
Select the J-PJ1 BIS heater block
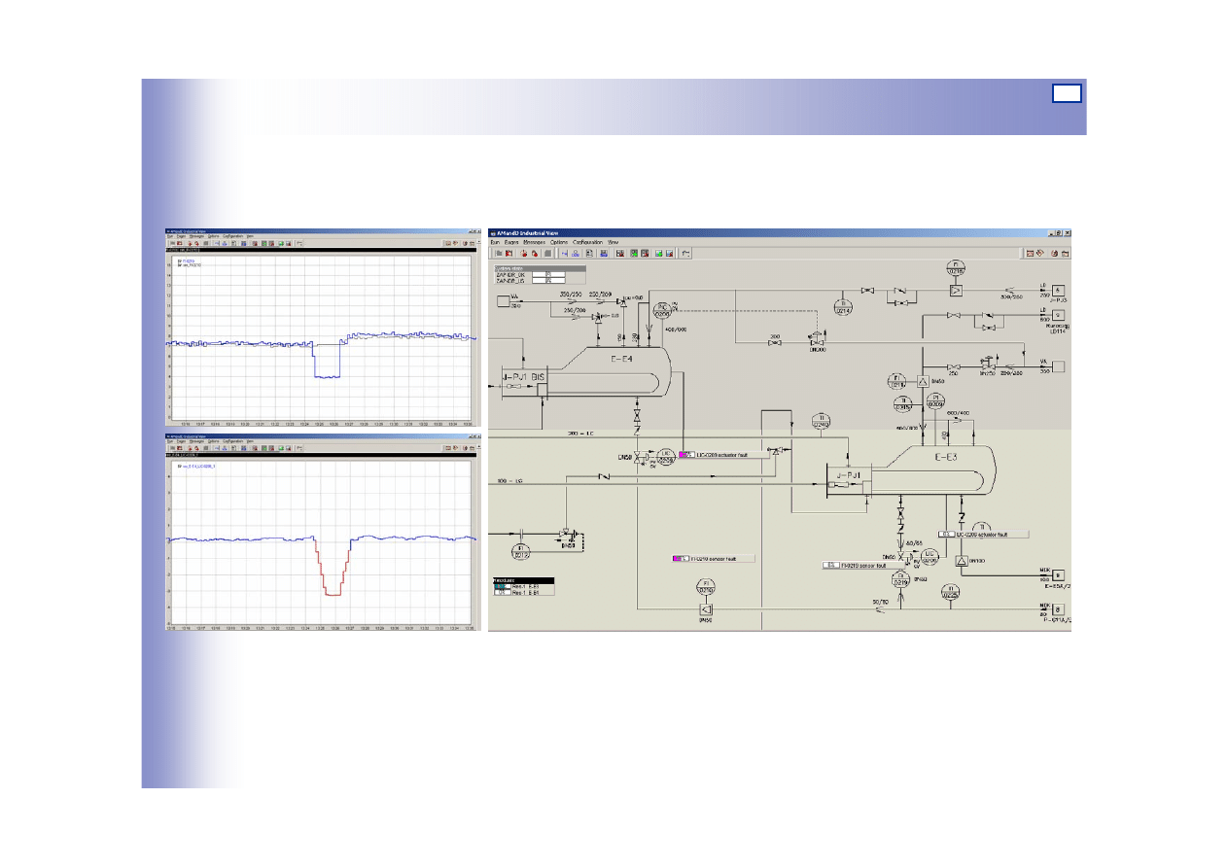point(521,376)
